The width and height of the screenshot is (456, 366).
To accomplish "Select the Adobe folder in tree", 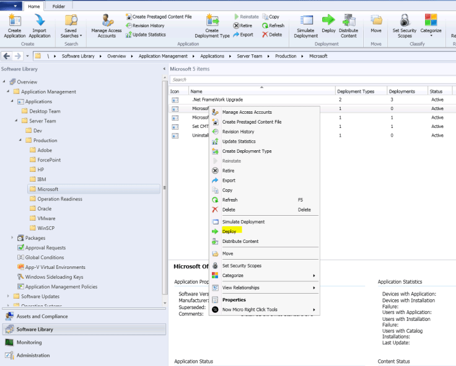I will (45, 150).
